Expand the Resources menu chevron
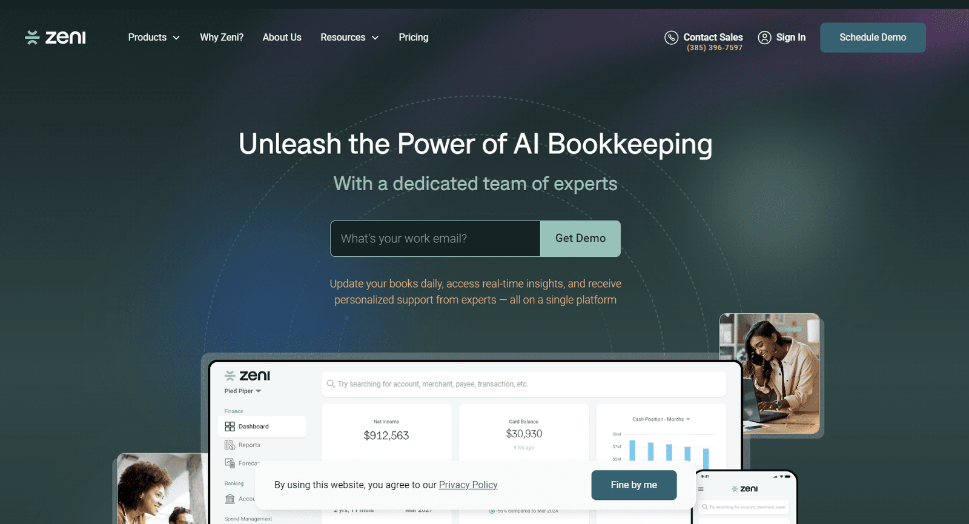Image resolution: width=969 pixels, height=524 pixels. (375, 38)
